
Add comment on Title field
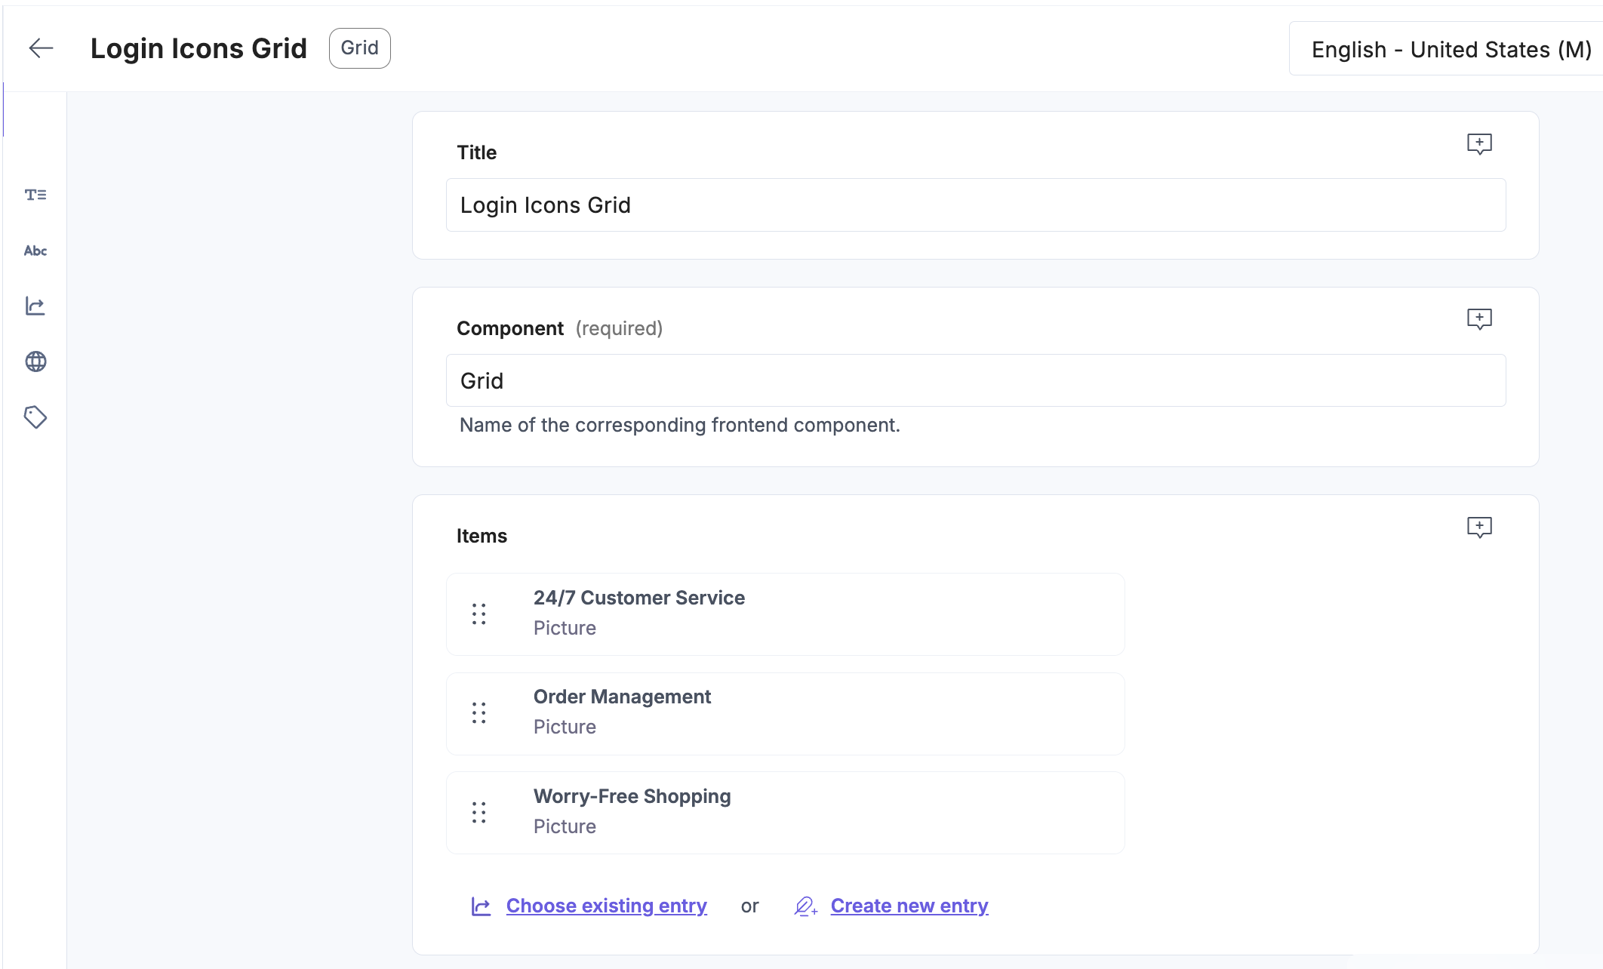tap(1479, 144)
